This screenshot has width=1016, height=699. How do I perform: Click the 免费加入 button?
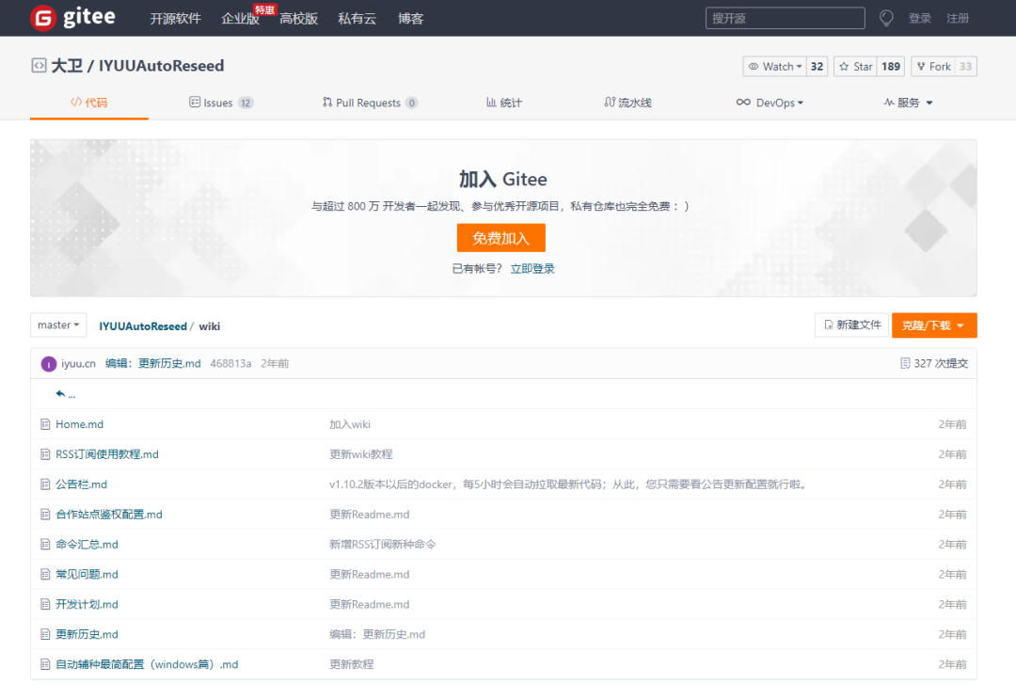pyautogui.click(x=500, y=238)
